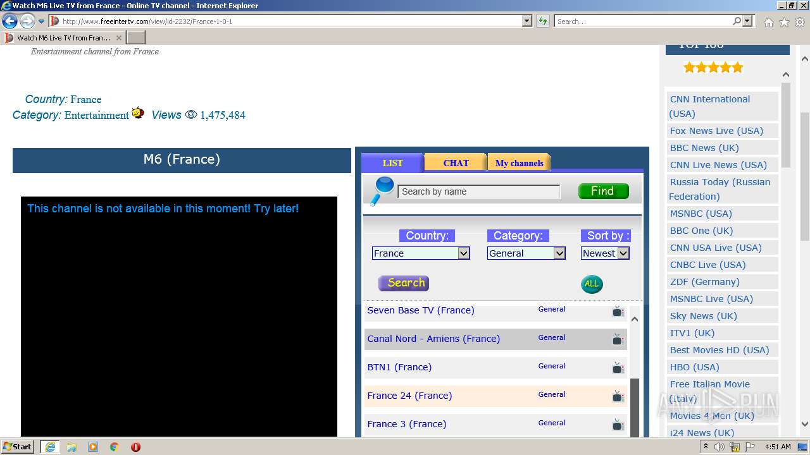Click the TV icon for Canal Nord - Amiens
Viewport: 810px width, 455px height.
click(x=618, y=339)
